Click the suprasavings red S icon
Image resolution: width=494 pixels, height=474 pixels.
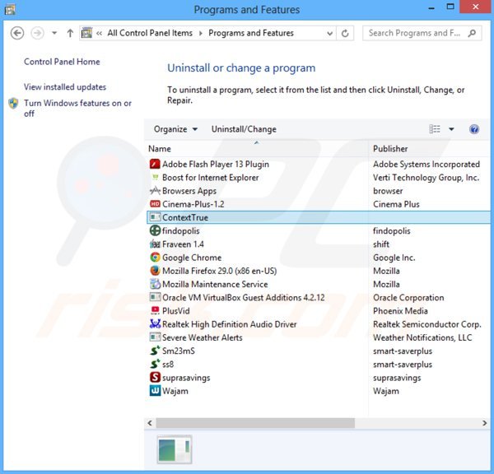155,378
